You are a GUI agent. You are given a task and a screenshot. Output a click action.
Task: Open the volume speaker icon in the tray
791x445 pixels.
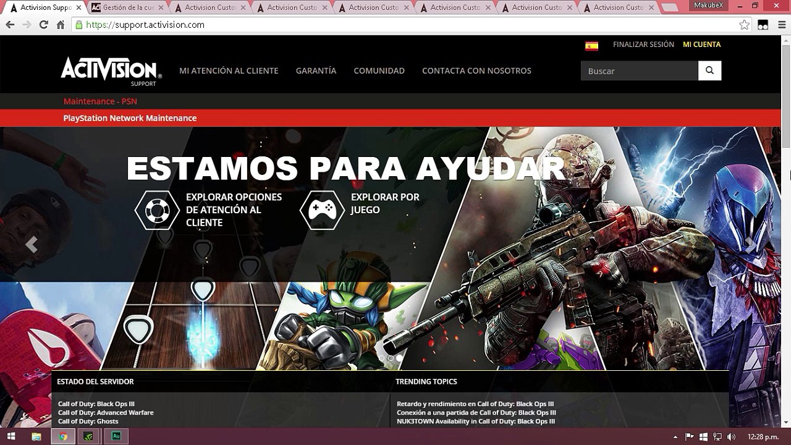tap(730, 436)
